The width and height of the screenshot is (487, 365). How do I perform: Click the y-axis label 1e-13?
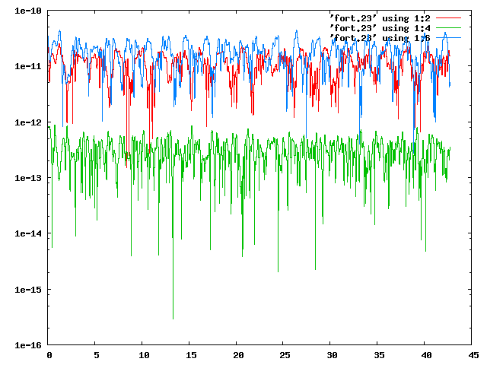click(28, 178)
